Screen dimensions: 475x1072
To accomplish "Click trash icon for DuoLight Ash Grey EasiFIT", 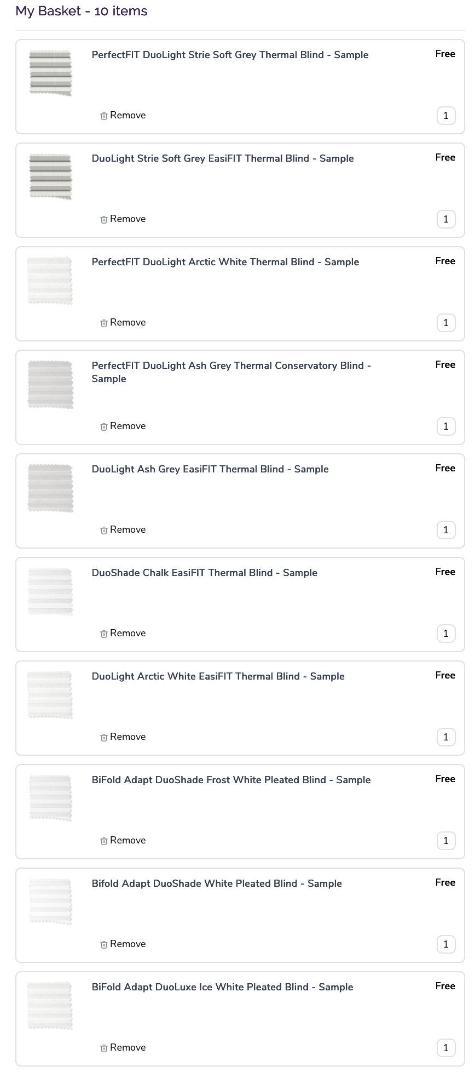I will (104, 530).
